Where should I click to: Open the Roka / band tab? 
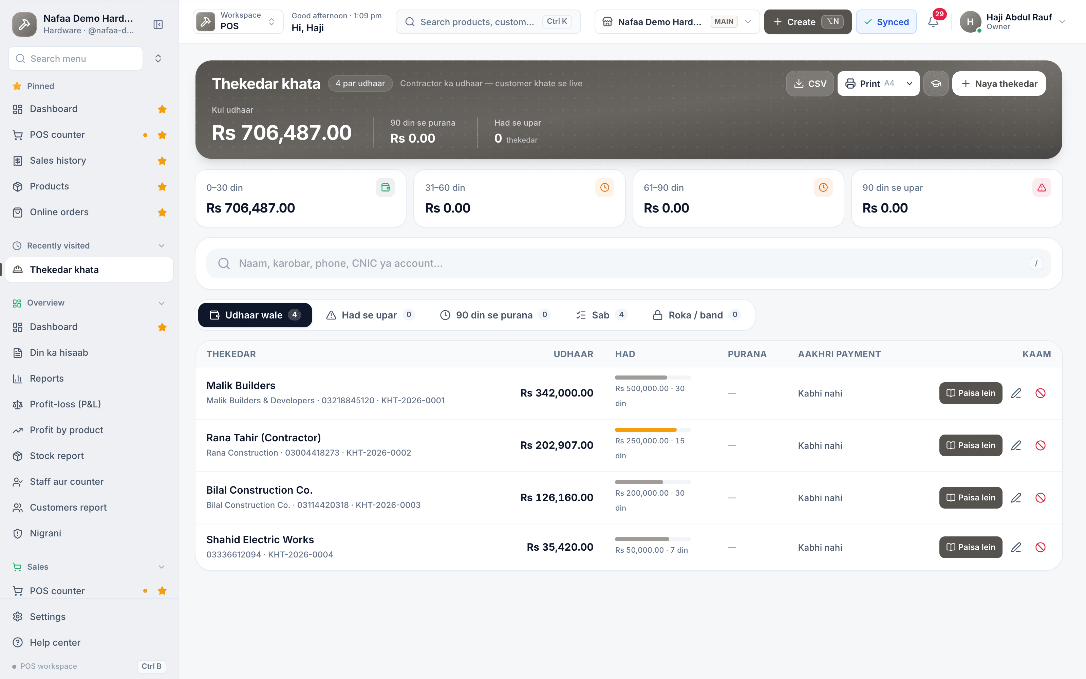point(696,315)
